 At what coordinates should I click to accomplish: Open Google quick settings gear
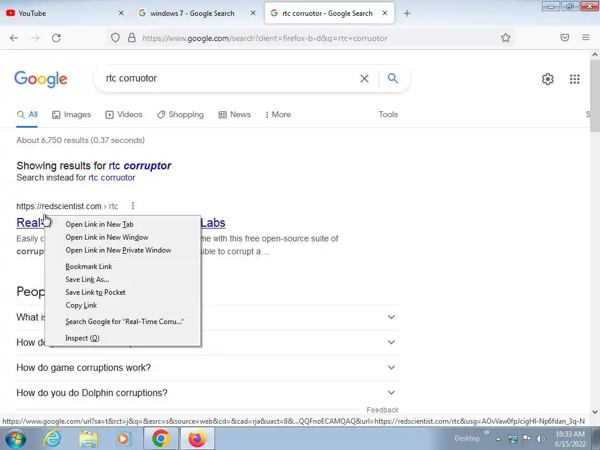[x=548, y=79]
